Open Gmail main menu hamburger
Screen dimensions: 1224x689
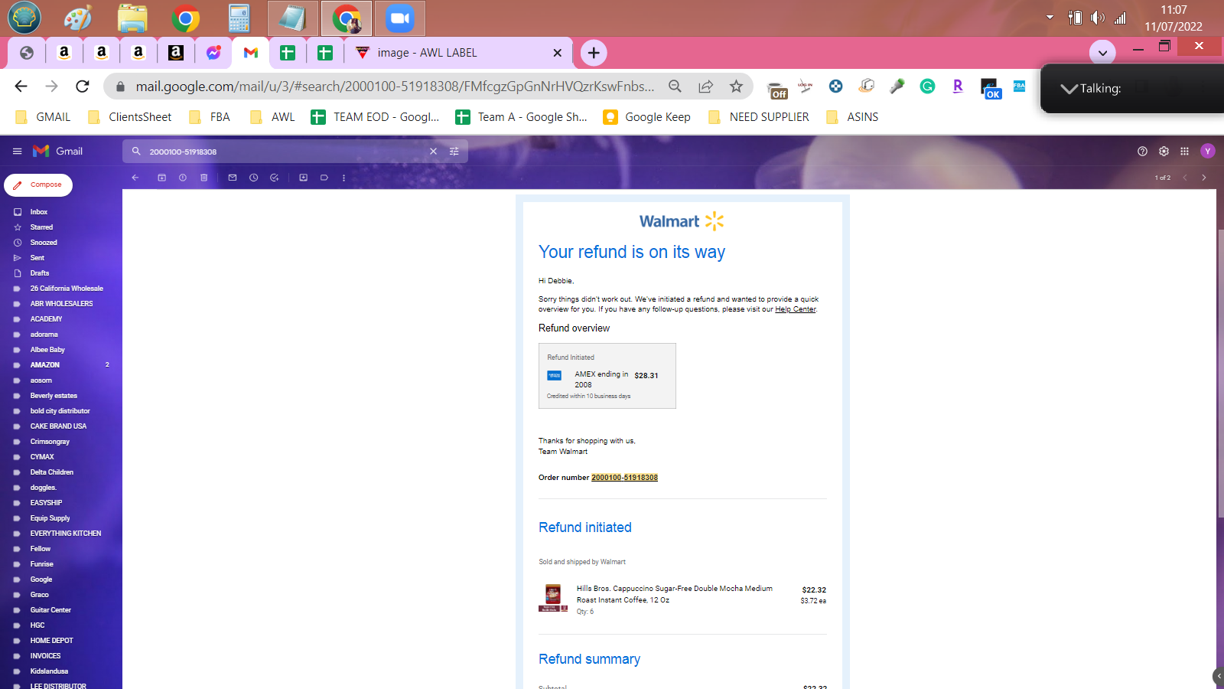(x=17, y=152)
